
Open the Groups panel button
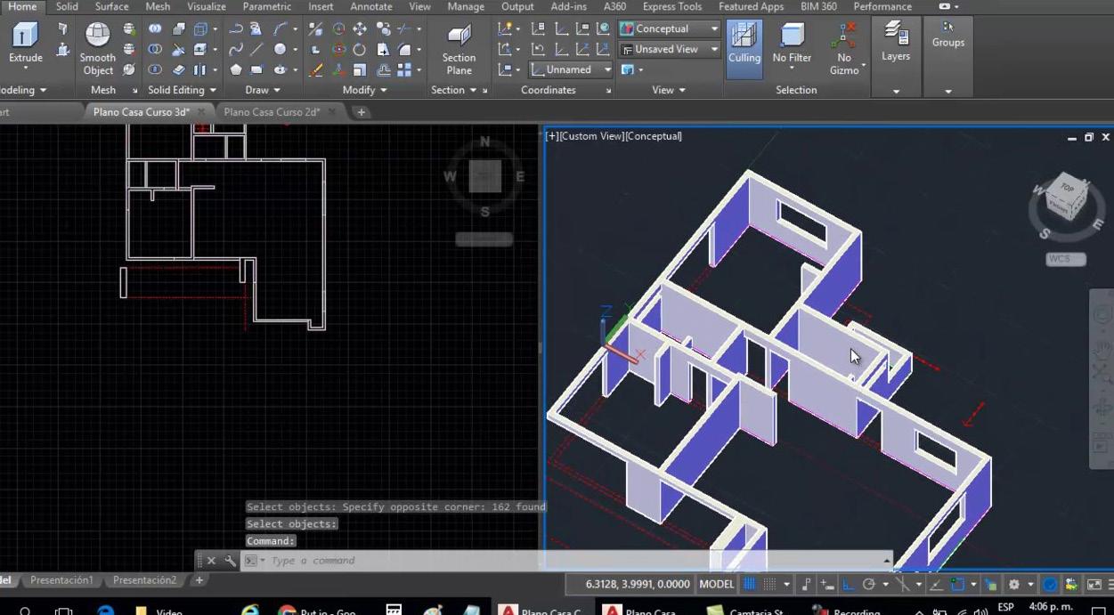(x=948, y=36)
